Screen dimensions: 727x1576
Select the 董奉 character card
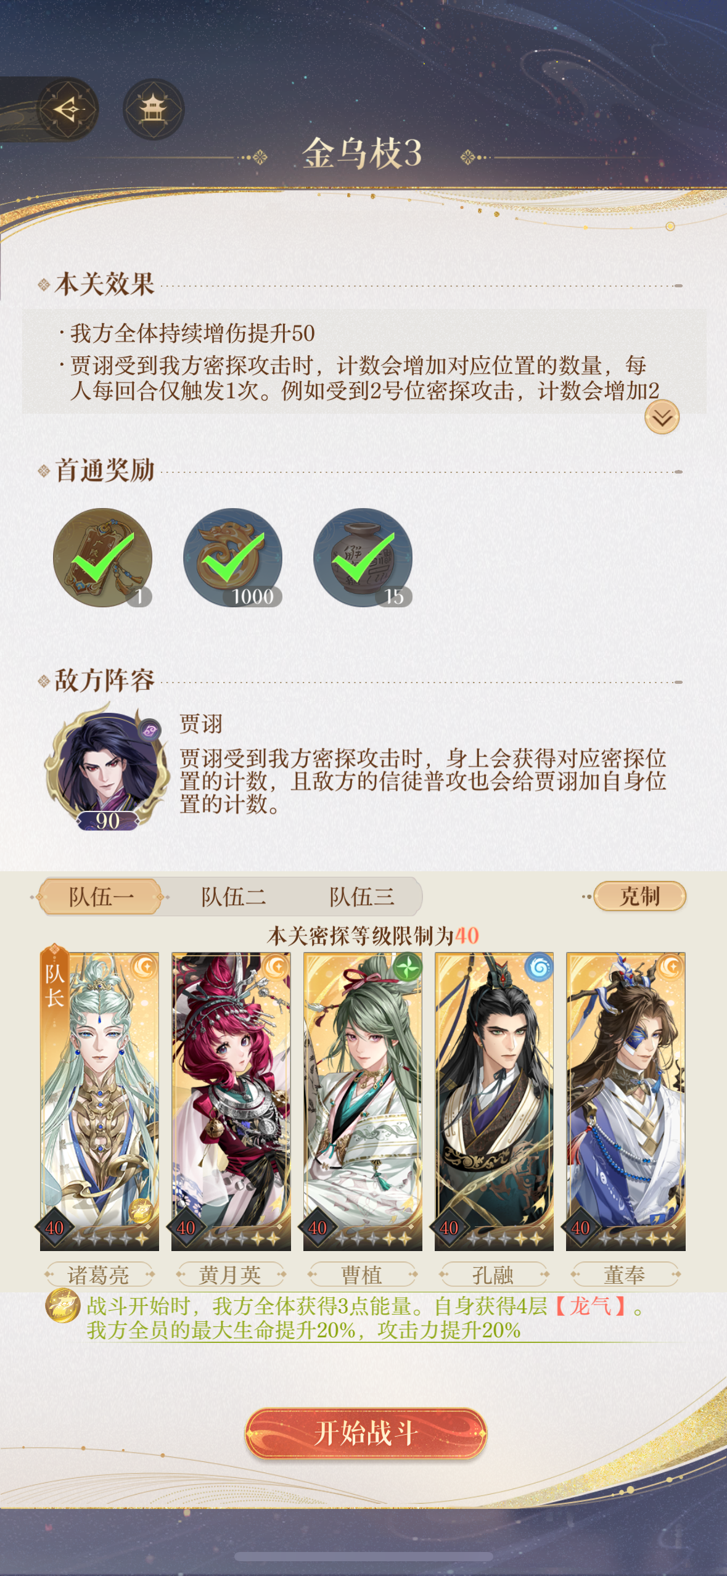pos(625,1101)
